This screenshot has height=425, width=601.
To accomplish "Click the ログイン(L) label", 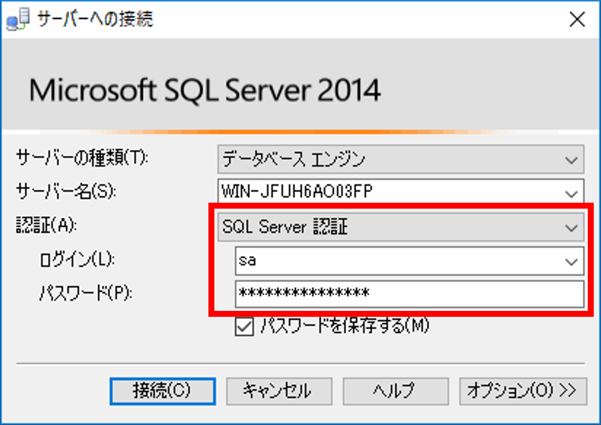I will click(x=77, y=259).
